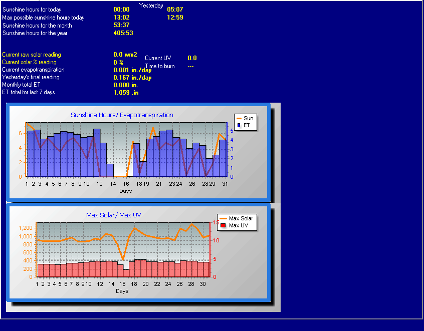Click the sunshine hours for today value 00:00
Image resolution: width=424 pixels, height=331 pixels.
point(121,10)
